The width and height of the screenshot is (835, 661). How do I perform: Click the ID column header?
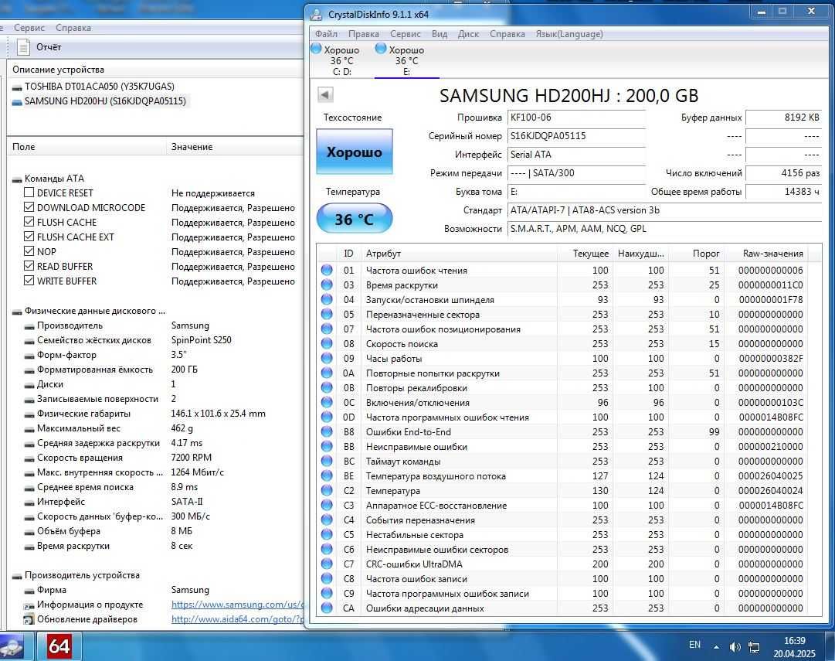point(349,254)
